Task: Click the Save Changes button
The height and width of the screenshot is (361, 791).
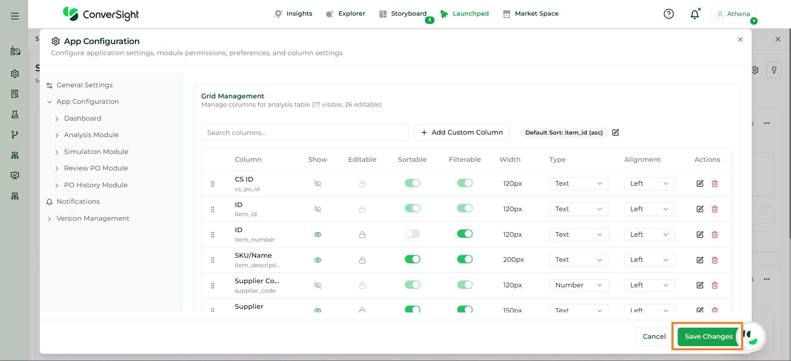Action: [708, 337]
